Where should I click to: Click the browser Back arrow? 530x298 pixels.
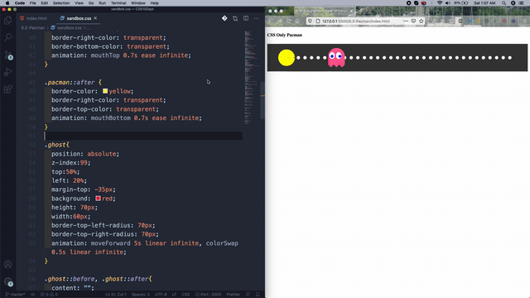pyautogui.click(x=271, y=21)
